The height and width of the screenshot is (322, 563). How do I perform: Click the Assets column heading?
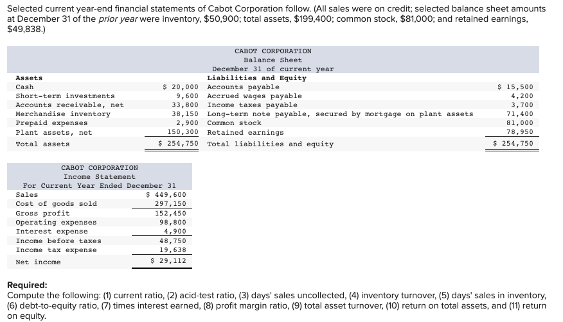(x=29, y=78)
